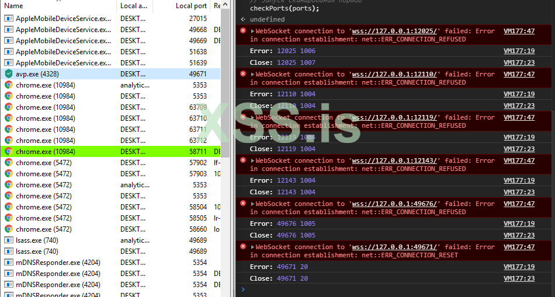Open VM177:19 link beside 'Error: 49671 20'
This screenshot has width=555, height=297.
(519, 267)
